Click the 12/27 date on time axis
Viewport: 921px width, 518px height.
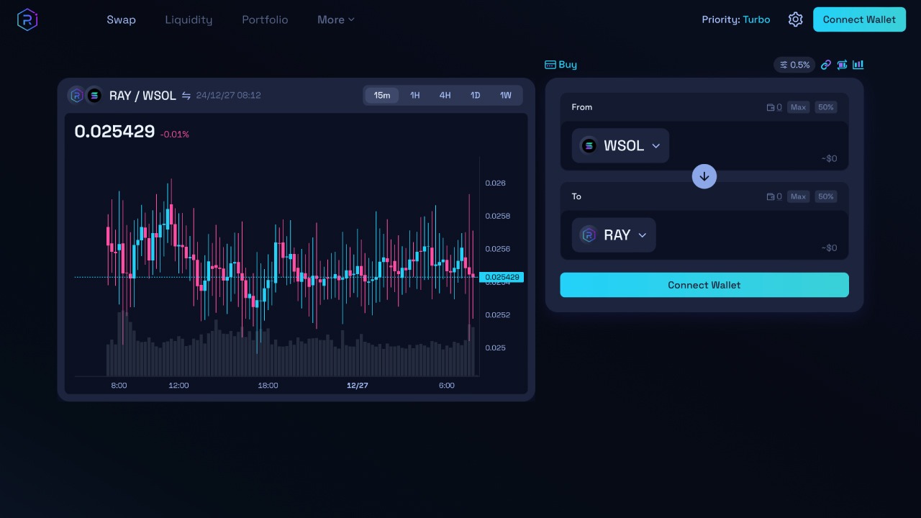coord(358,386)
